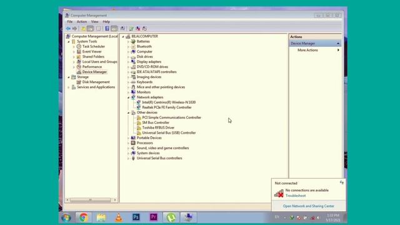Open uTorrent from the taskbar
The height and width of the screenshot is (225, 400).
[171, 217]
